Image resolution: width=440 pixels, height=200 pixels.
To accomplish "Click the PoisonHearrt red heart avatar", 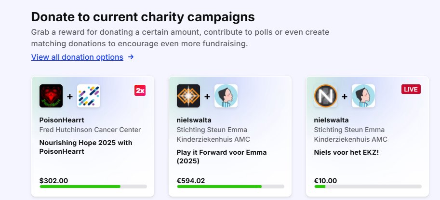I will [51, 96].
